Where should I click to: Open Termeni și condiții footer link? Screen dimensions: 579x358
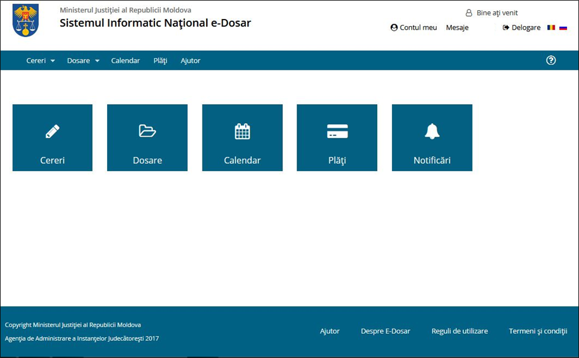click(538, 331)
